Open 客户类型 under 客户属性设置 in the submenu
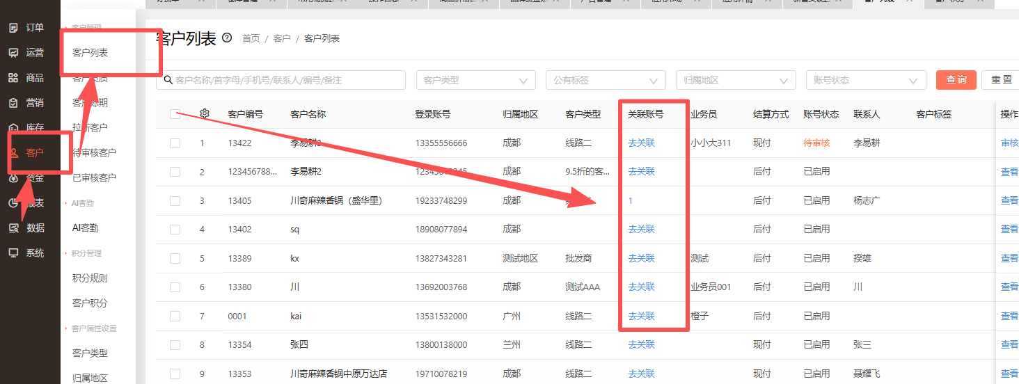 point(90,353)
